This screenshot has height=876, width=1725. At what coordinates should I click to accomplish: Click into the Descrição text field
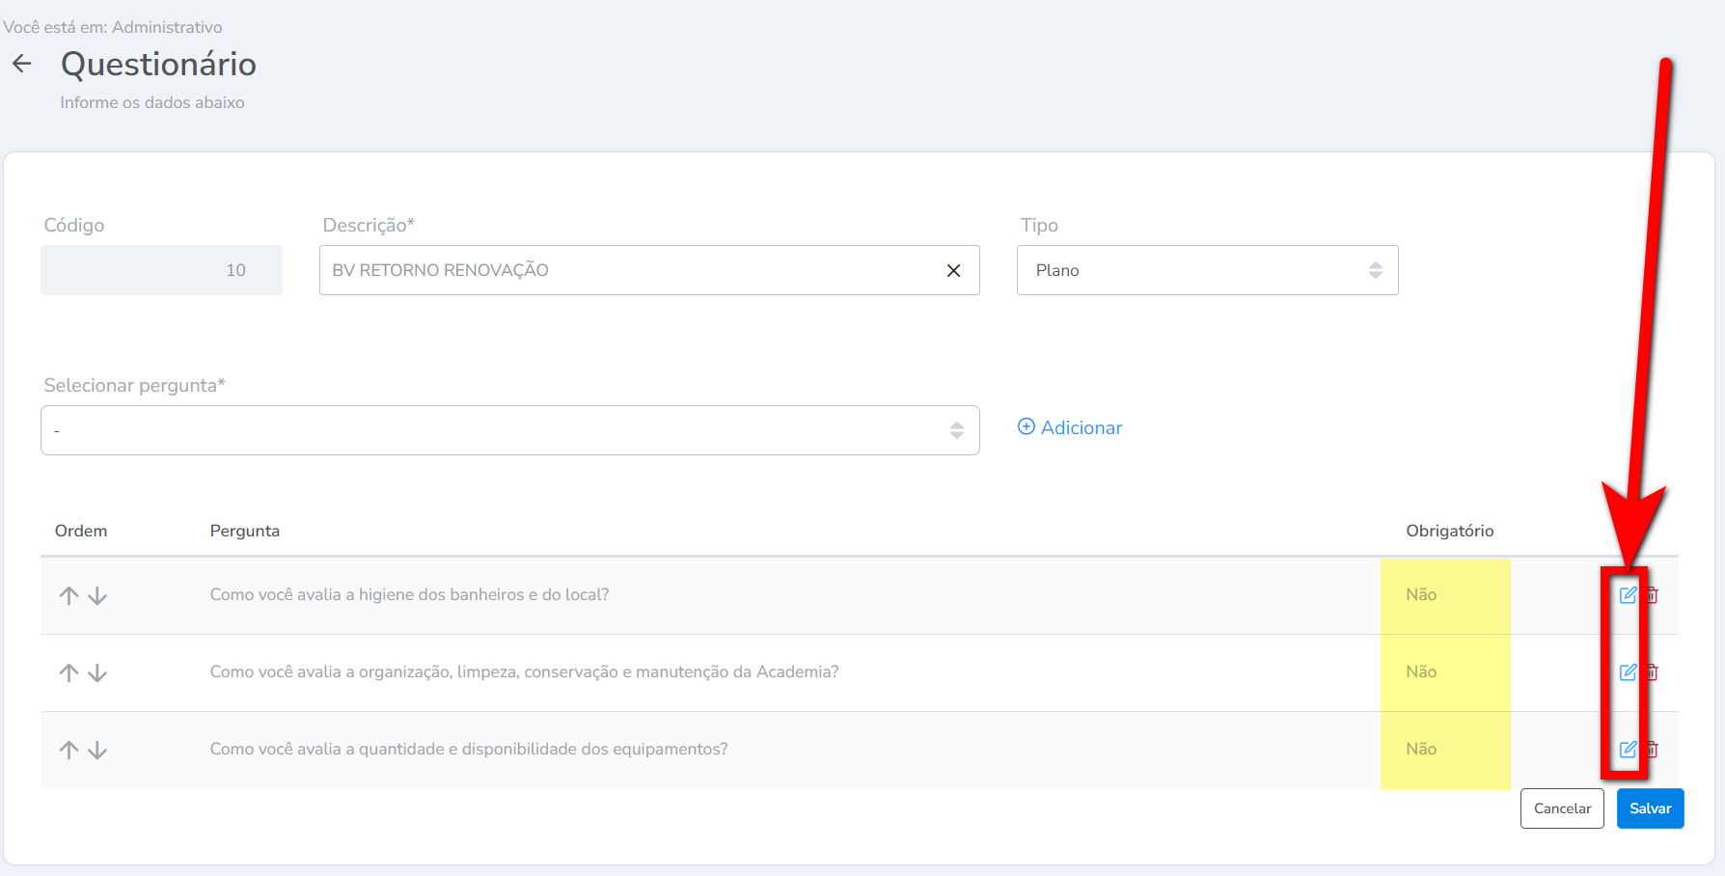click(x=627, y=270)
